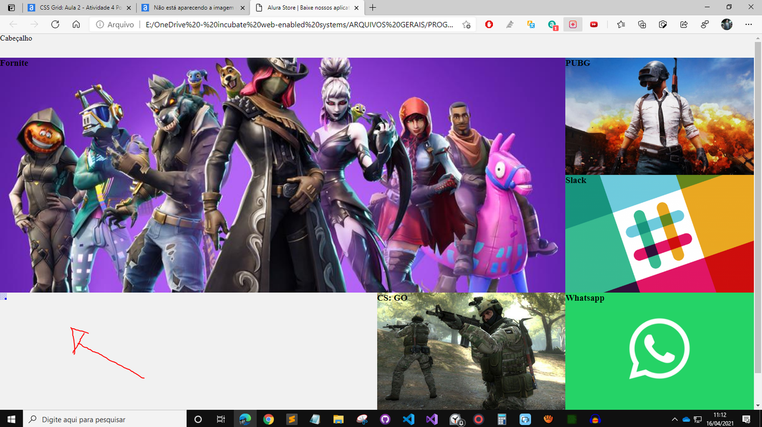
Task: Open Sublime Text from taskbar
Action: pyautogui.click(x=292, y=419)
